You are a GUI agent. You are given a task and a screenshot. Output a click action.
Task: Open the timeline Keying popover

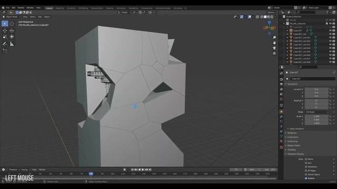click(x=25, y=170)
